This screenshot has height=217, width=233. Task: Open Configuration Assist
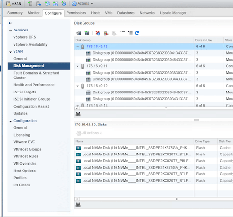31,106
